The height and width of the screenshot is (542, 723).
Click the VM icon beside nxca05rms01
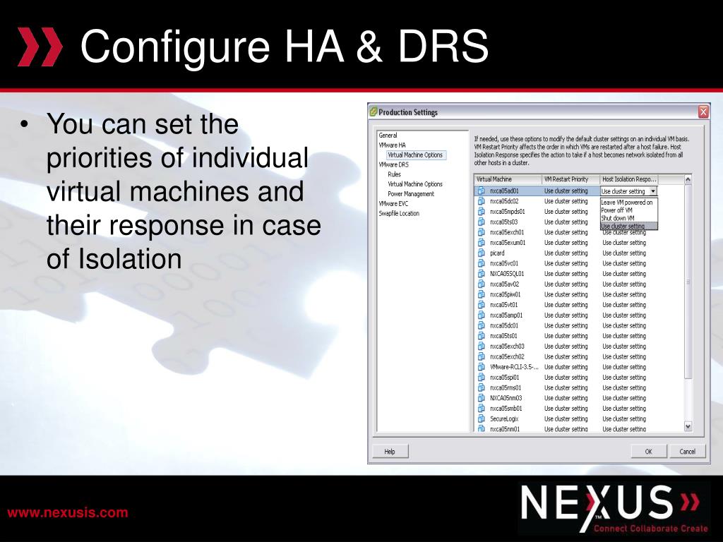[x=482, y=387]
